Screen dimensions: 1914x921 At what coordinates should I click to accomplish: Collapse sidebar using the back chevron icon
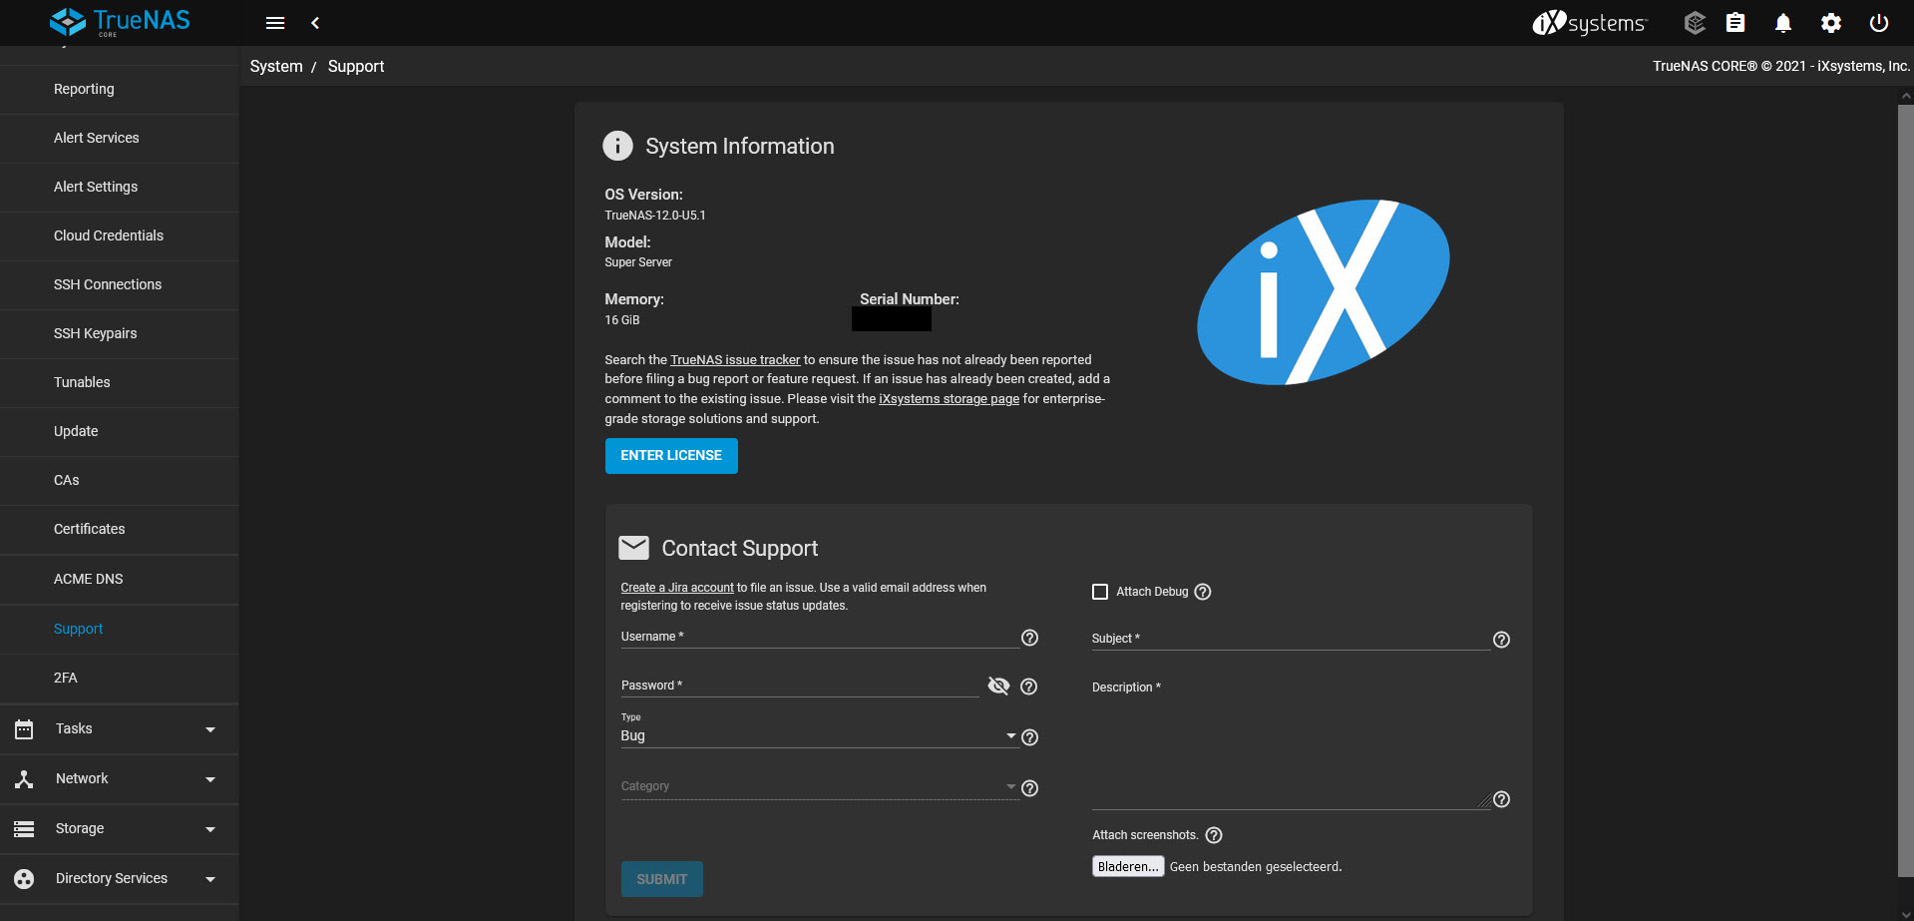(x=315, y=23)
